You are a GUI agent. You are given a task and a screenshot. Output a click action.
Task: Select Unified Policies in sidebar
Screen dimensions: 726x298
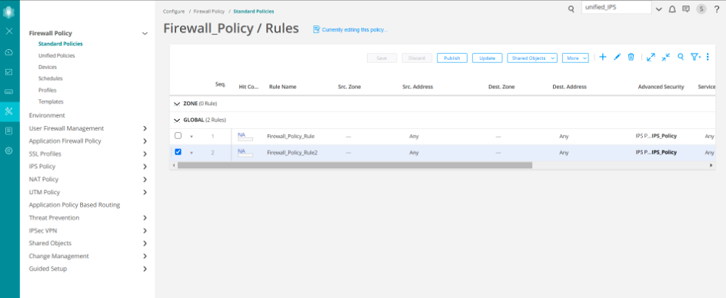[56, 55]
